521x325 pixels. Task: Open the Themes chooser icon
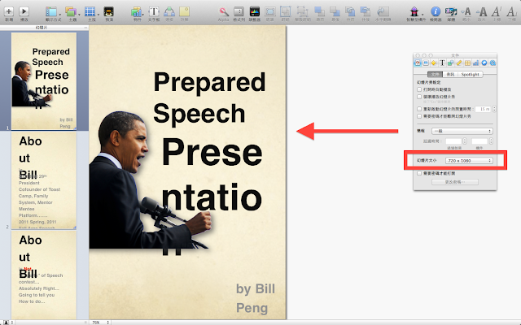[x=71, y=11]
